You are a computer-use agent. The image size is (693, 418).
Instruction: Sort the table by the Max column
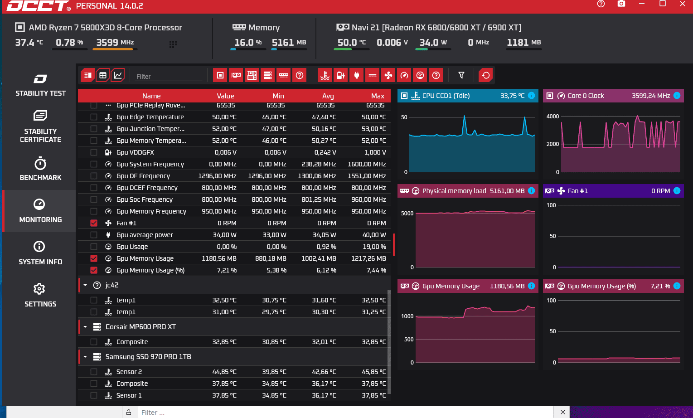tap(378, 96)
